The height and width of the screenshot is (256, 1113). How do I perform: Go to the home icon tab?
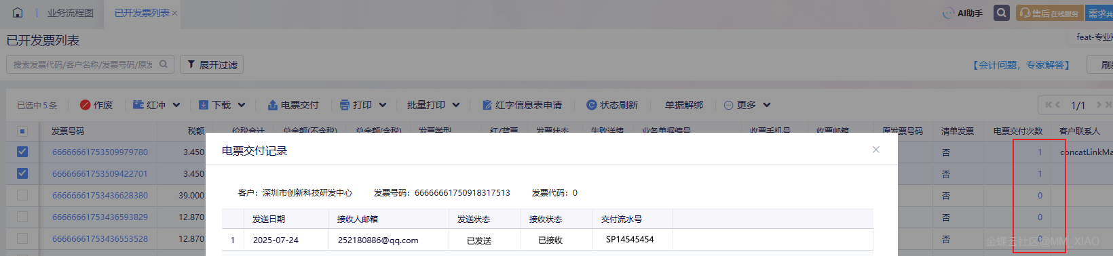[x=18, y=13]
